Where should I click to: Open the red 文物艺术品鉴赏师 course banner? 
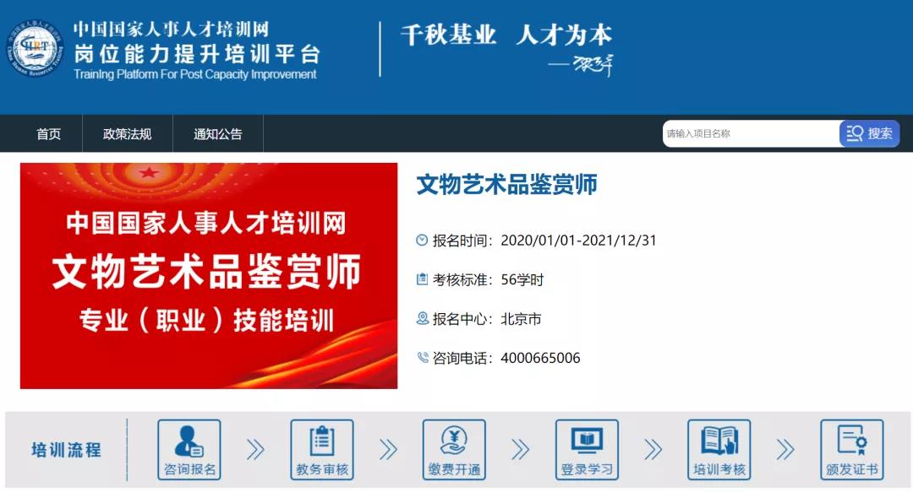coord(209,276)
